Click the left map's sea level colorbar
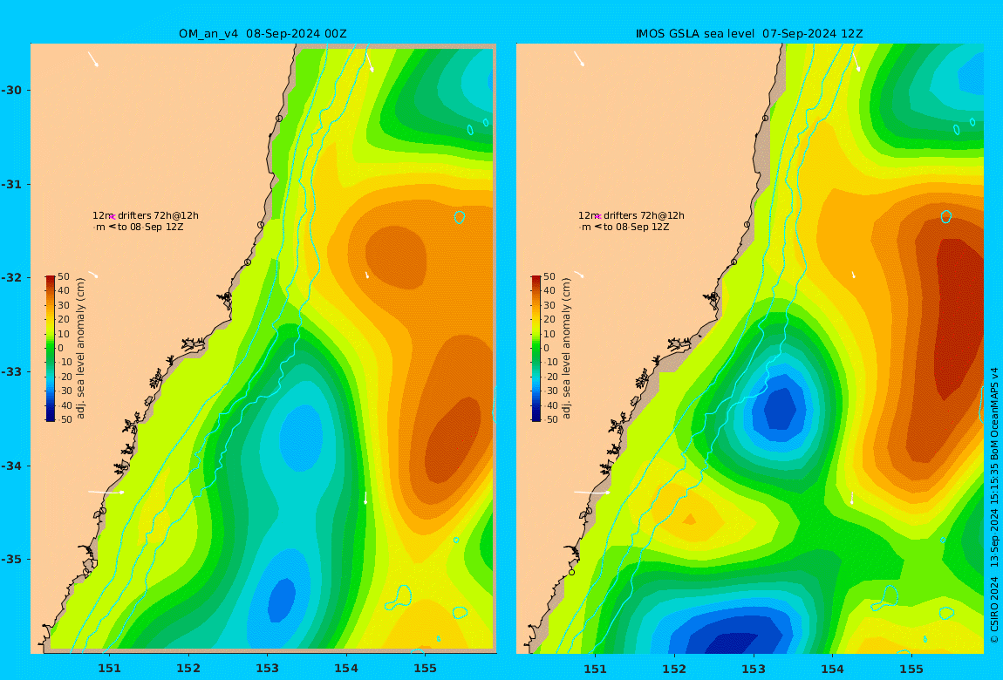Viewport: 1003px width, 680px height. (x=51, y=349)
